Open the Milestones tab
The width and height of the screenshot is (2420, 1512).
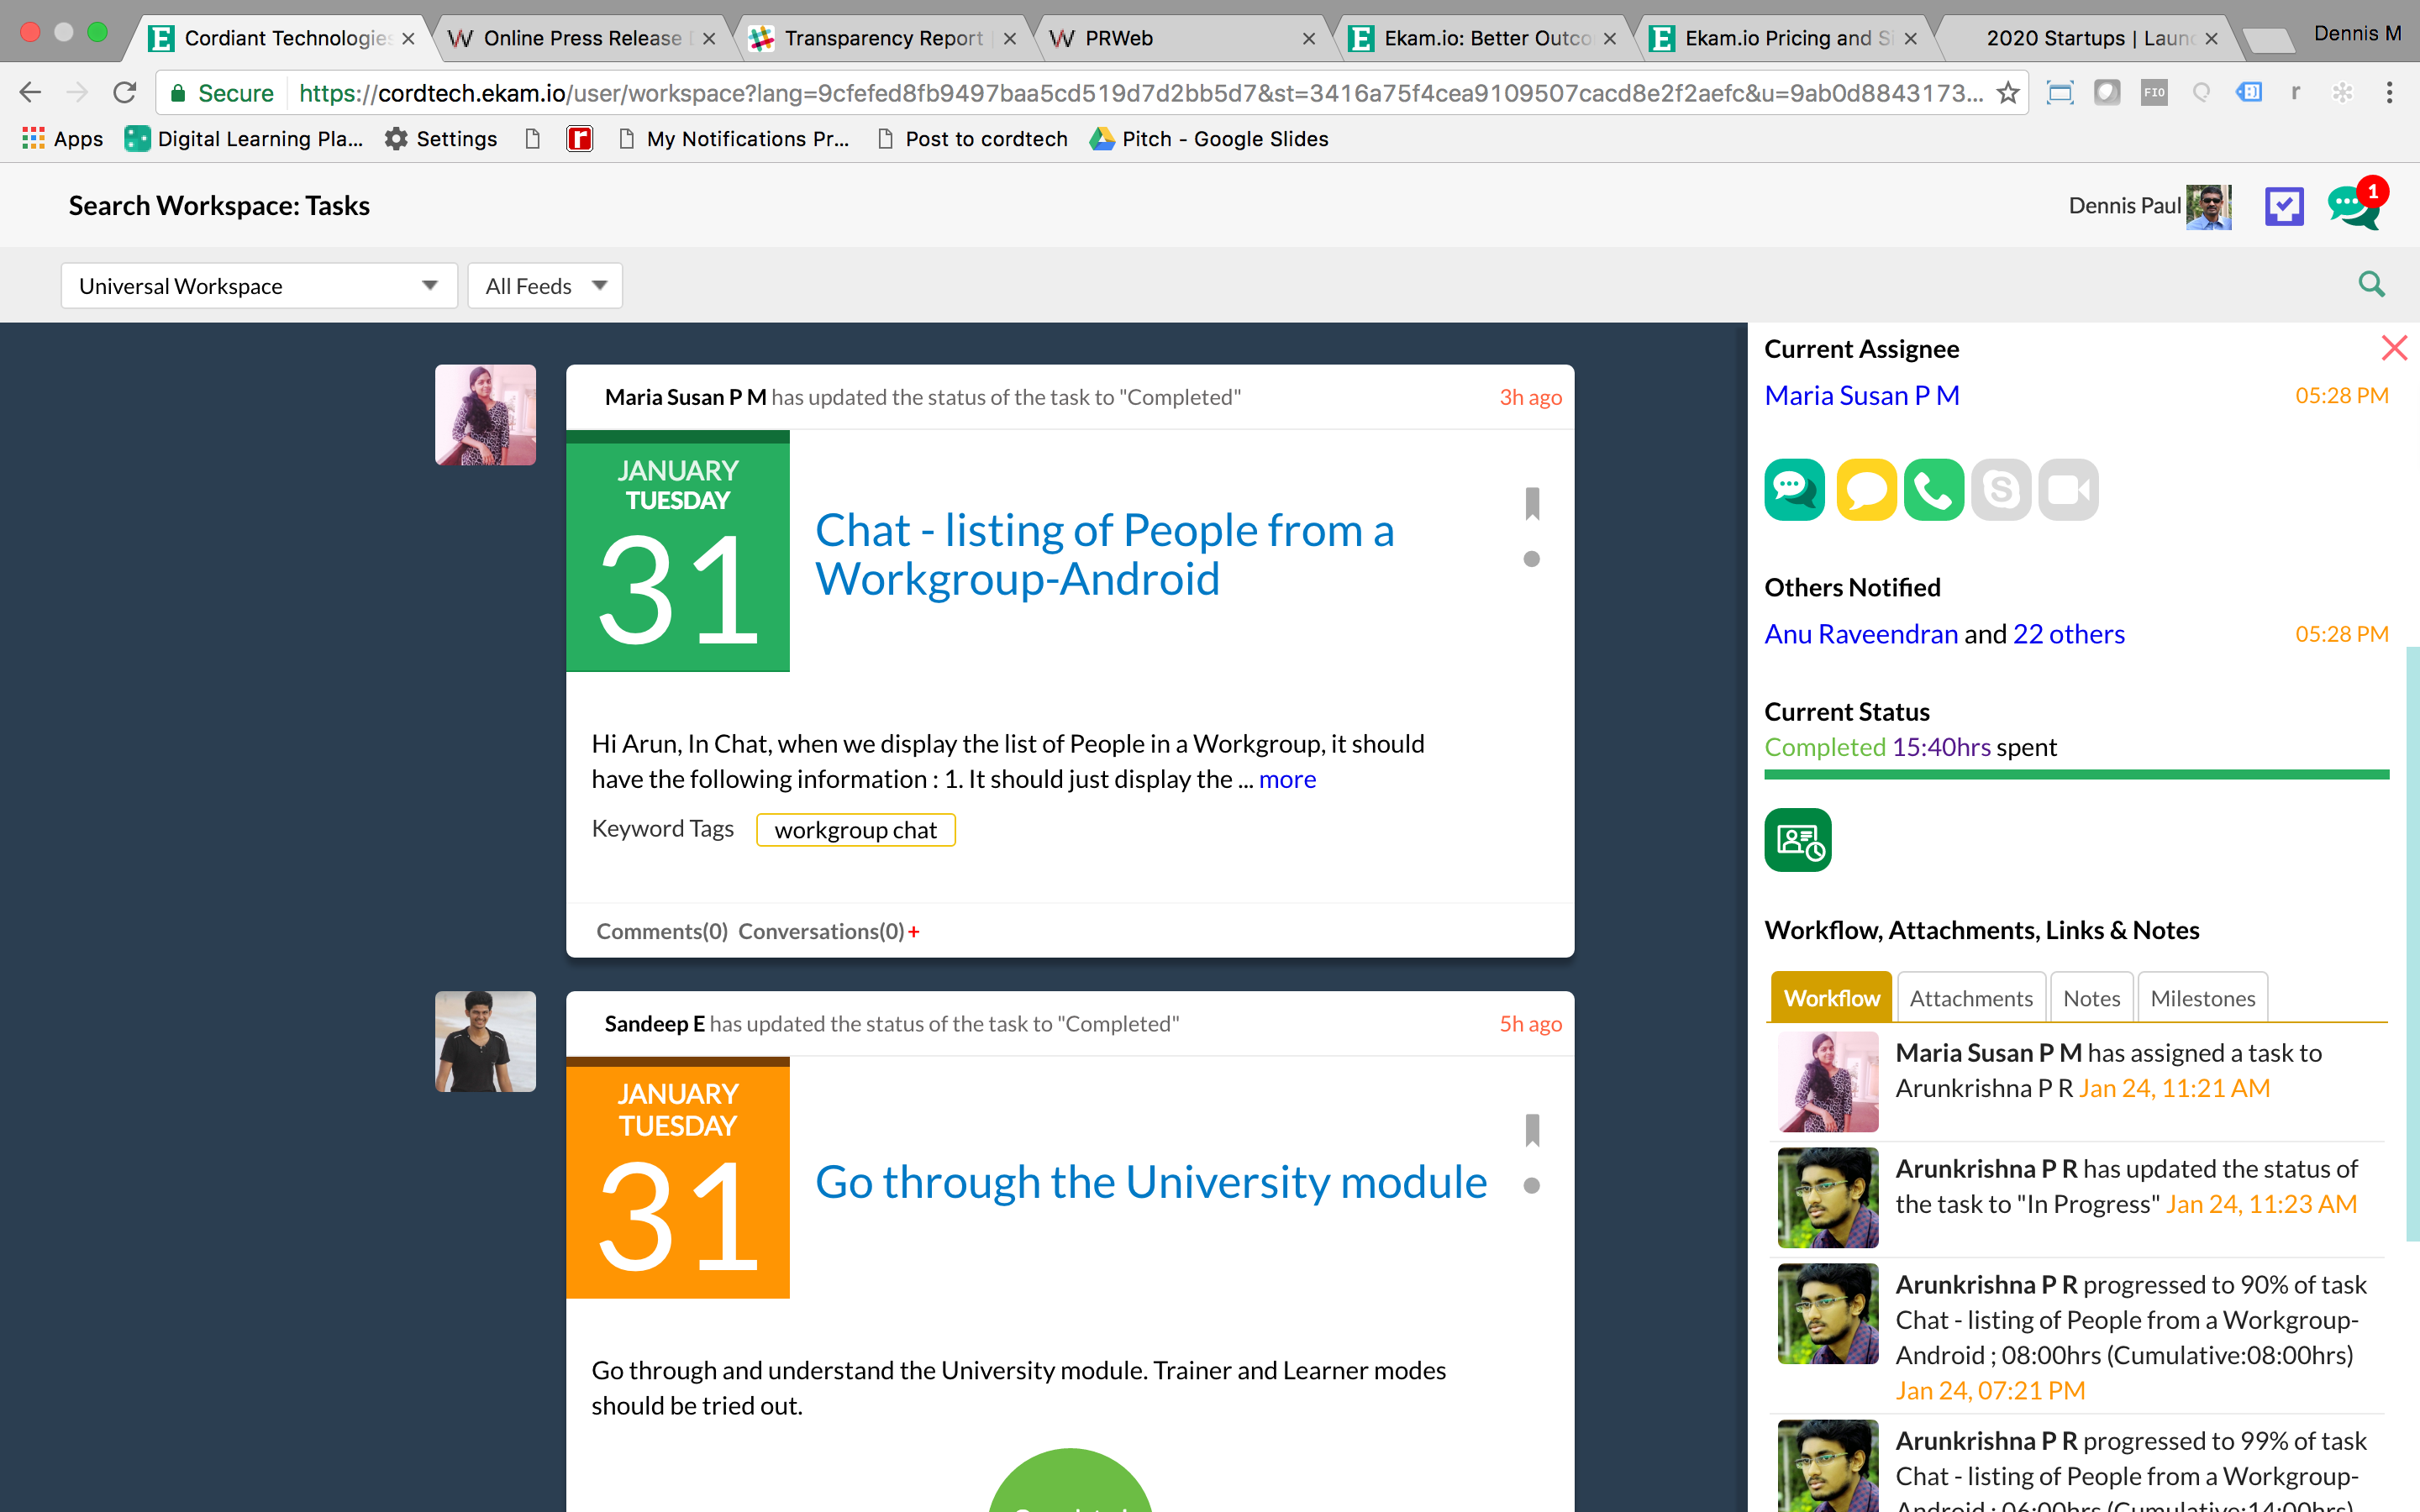[x=2202, y=998]
